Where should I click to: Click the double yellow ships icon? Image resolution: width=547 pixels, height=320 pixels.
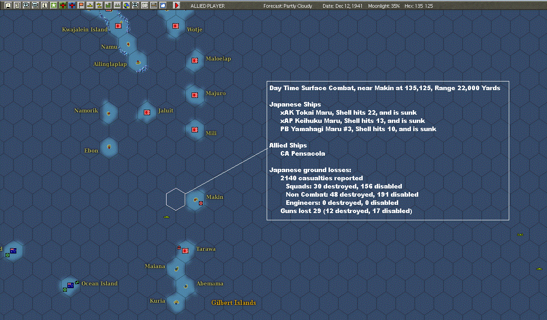tap(99, 5)
